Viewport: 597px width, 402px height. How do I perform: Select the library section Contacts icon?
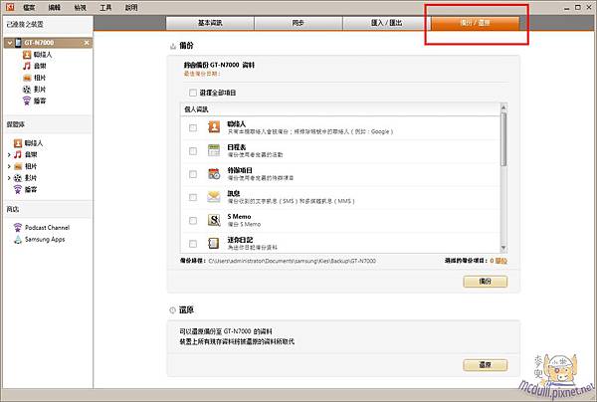(18, 143)
